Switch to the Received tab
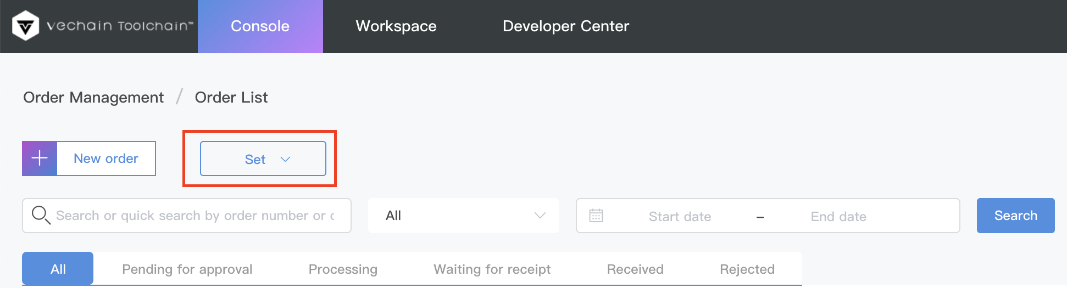 635,269
